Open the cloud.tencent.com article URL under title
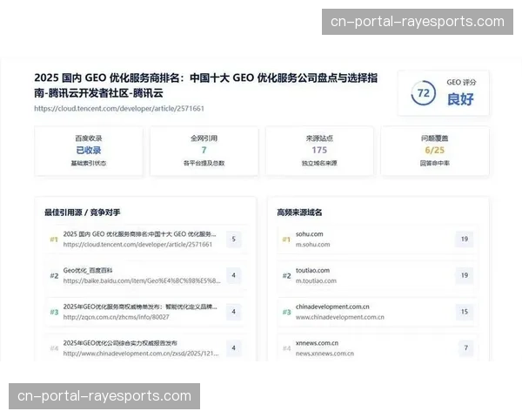This screenshot has height=418, width=522. click(x=119, y=108)
